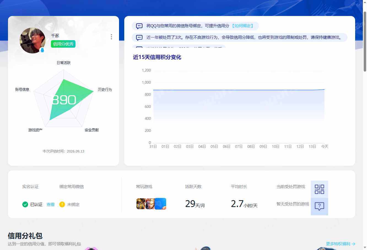Follow the 更多特权福利 link
The width and height of the screenshot is (367, 250).
(x=338, y=244)
